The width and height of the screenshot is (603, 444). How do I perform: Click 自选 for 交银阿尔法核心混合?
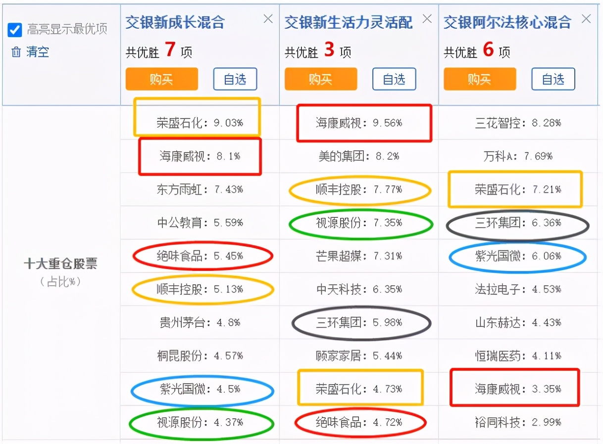pos(553,79)
